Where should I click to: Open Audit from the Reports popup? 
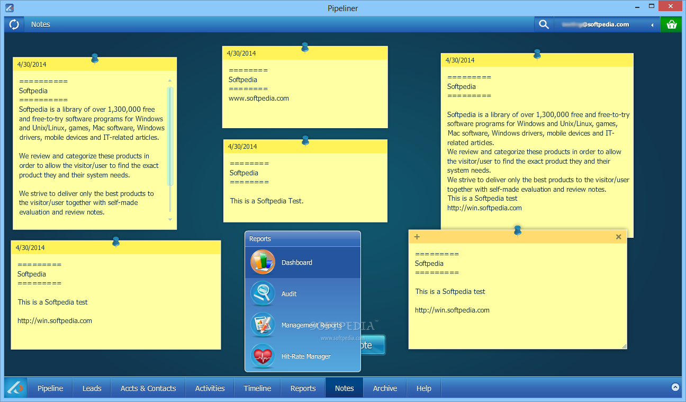tap(303, 293)
